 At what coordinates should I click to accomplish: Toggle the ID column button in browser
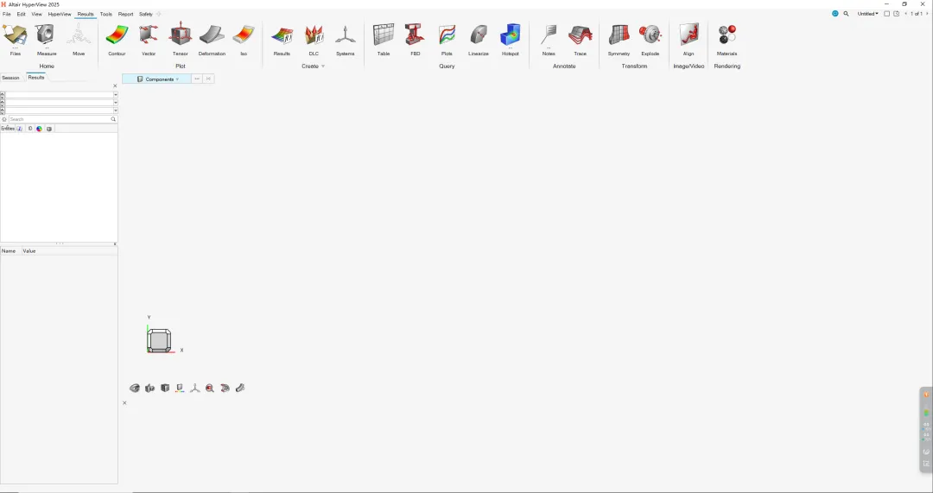pyautogui.click(x=30, y=129)
